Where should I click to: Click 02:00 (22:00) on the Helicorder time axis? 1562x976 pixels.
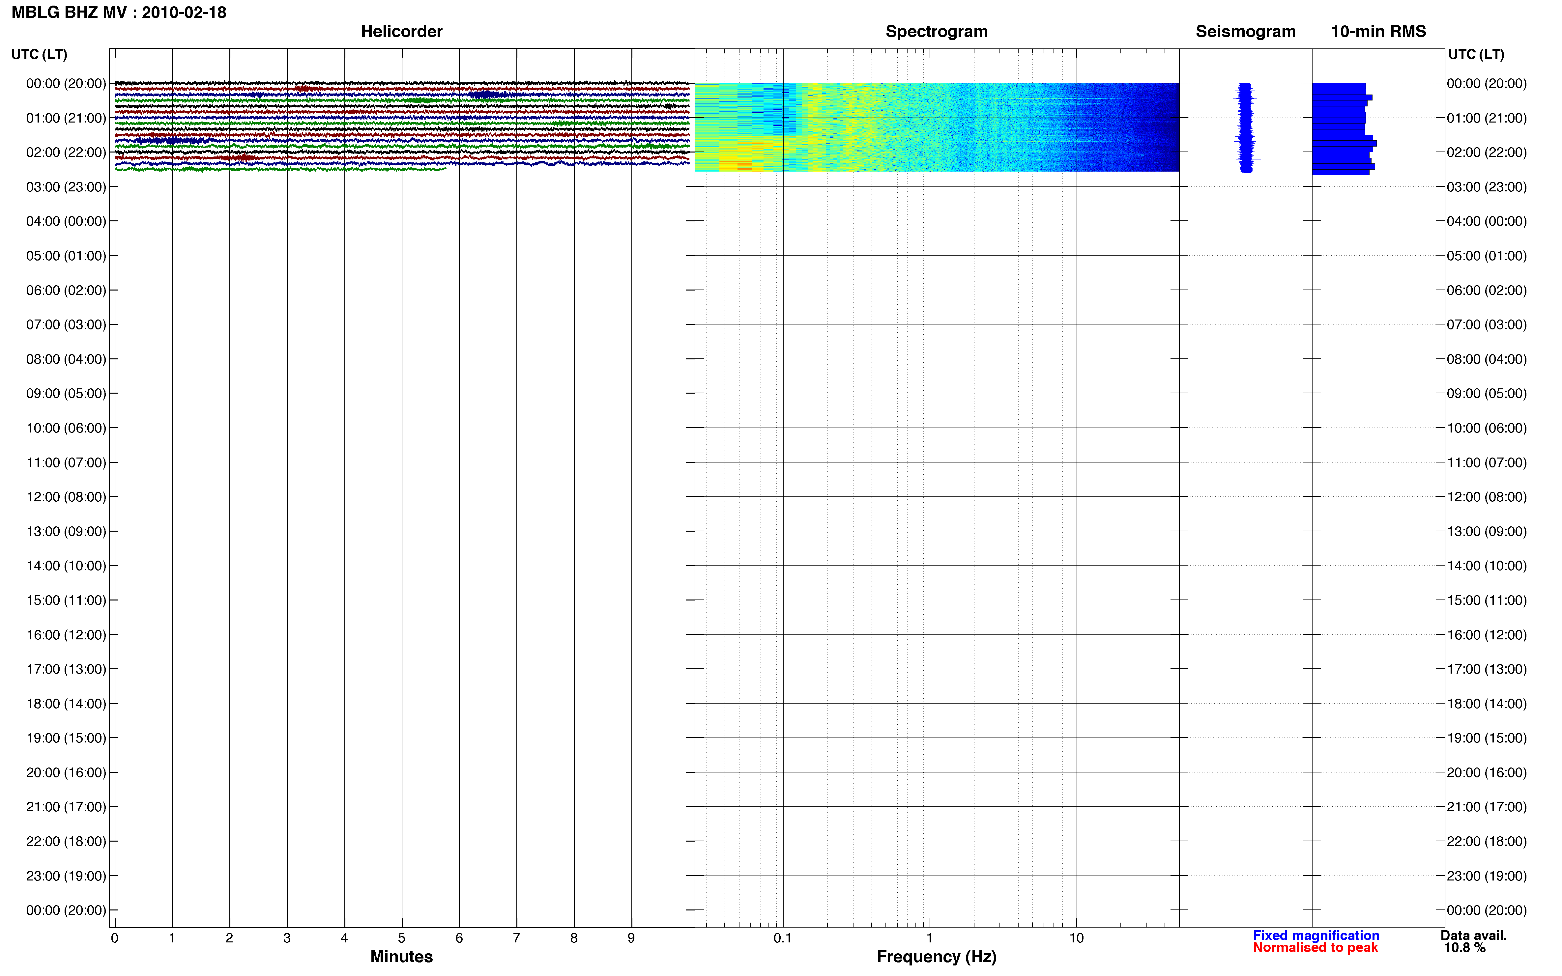(x=66, y=152)
